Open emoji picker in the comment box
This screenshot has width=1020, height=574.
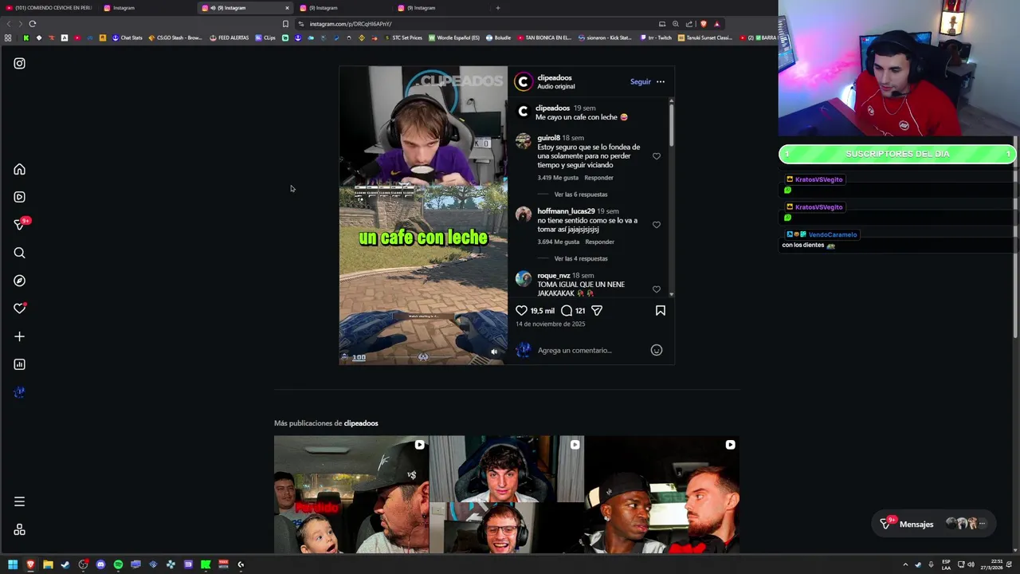657,350
